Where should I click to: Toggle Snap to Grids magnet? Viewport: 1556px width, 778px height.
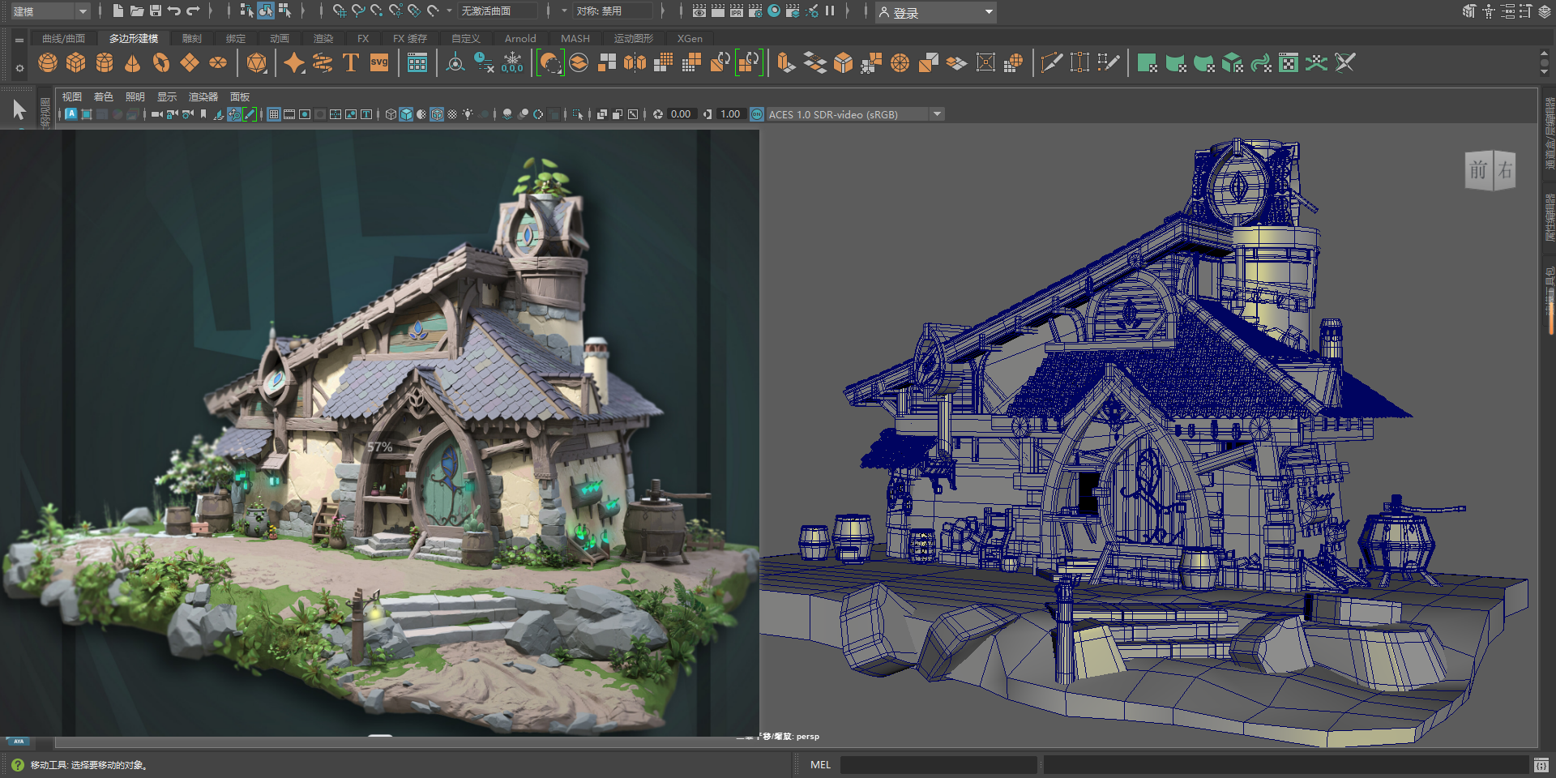(340, 11)
